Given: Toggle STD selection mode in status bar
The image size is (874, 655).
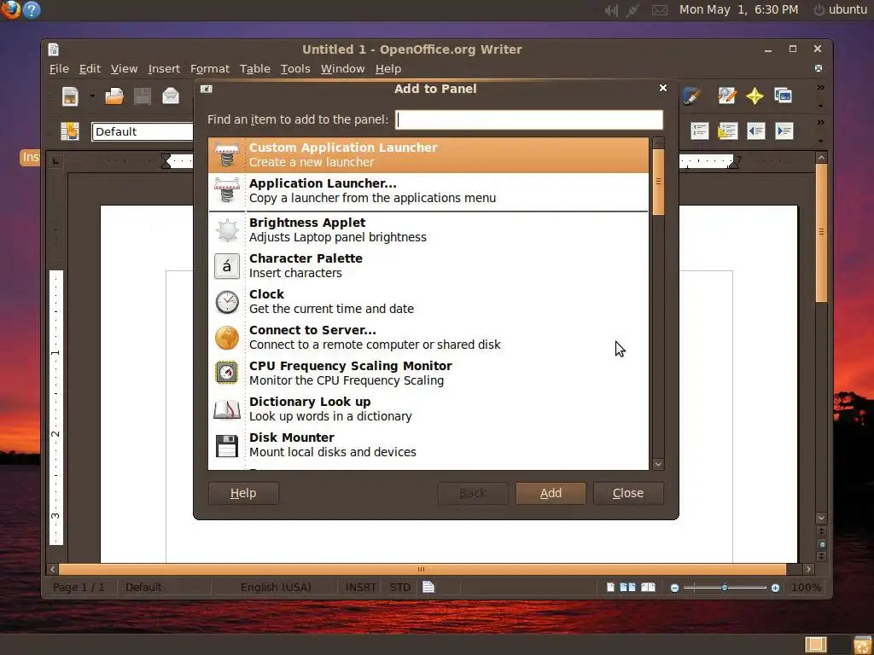Looking at the screenshot, I should (399, 587).
